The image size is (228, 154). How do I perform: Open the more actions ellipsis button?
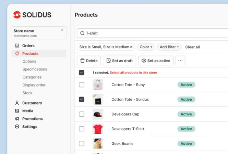coord(180,61)
